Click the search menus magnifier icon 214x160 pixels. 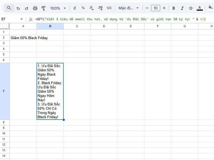[9, 8]
